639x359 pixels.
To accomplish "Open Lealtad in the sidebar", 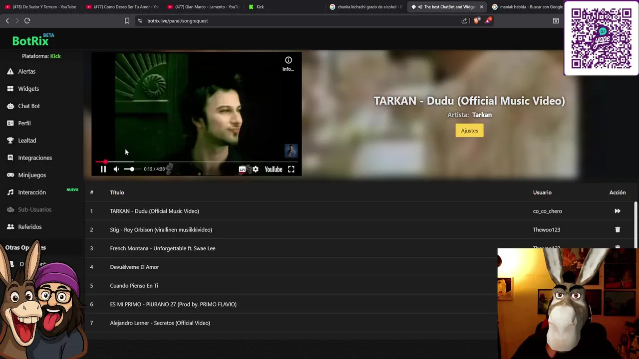I will click(x=27, y=141).
